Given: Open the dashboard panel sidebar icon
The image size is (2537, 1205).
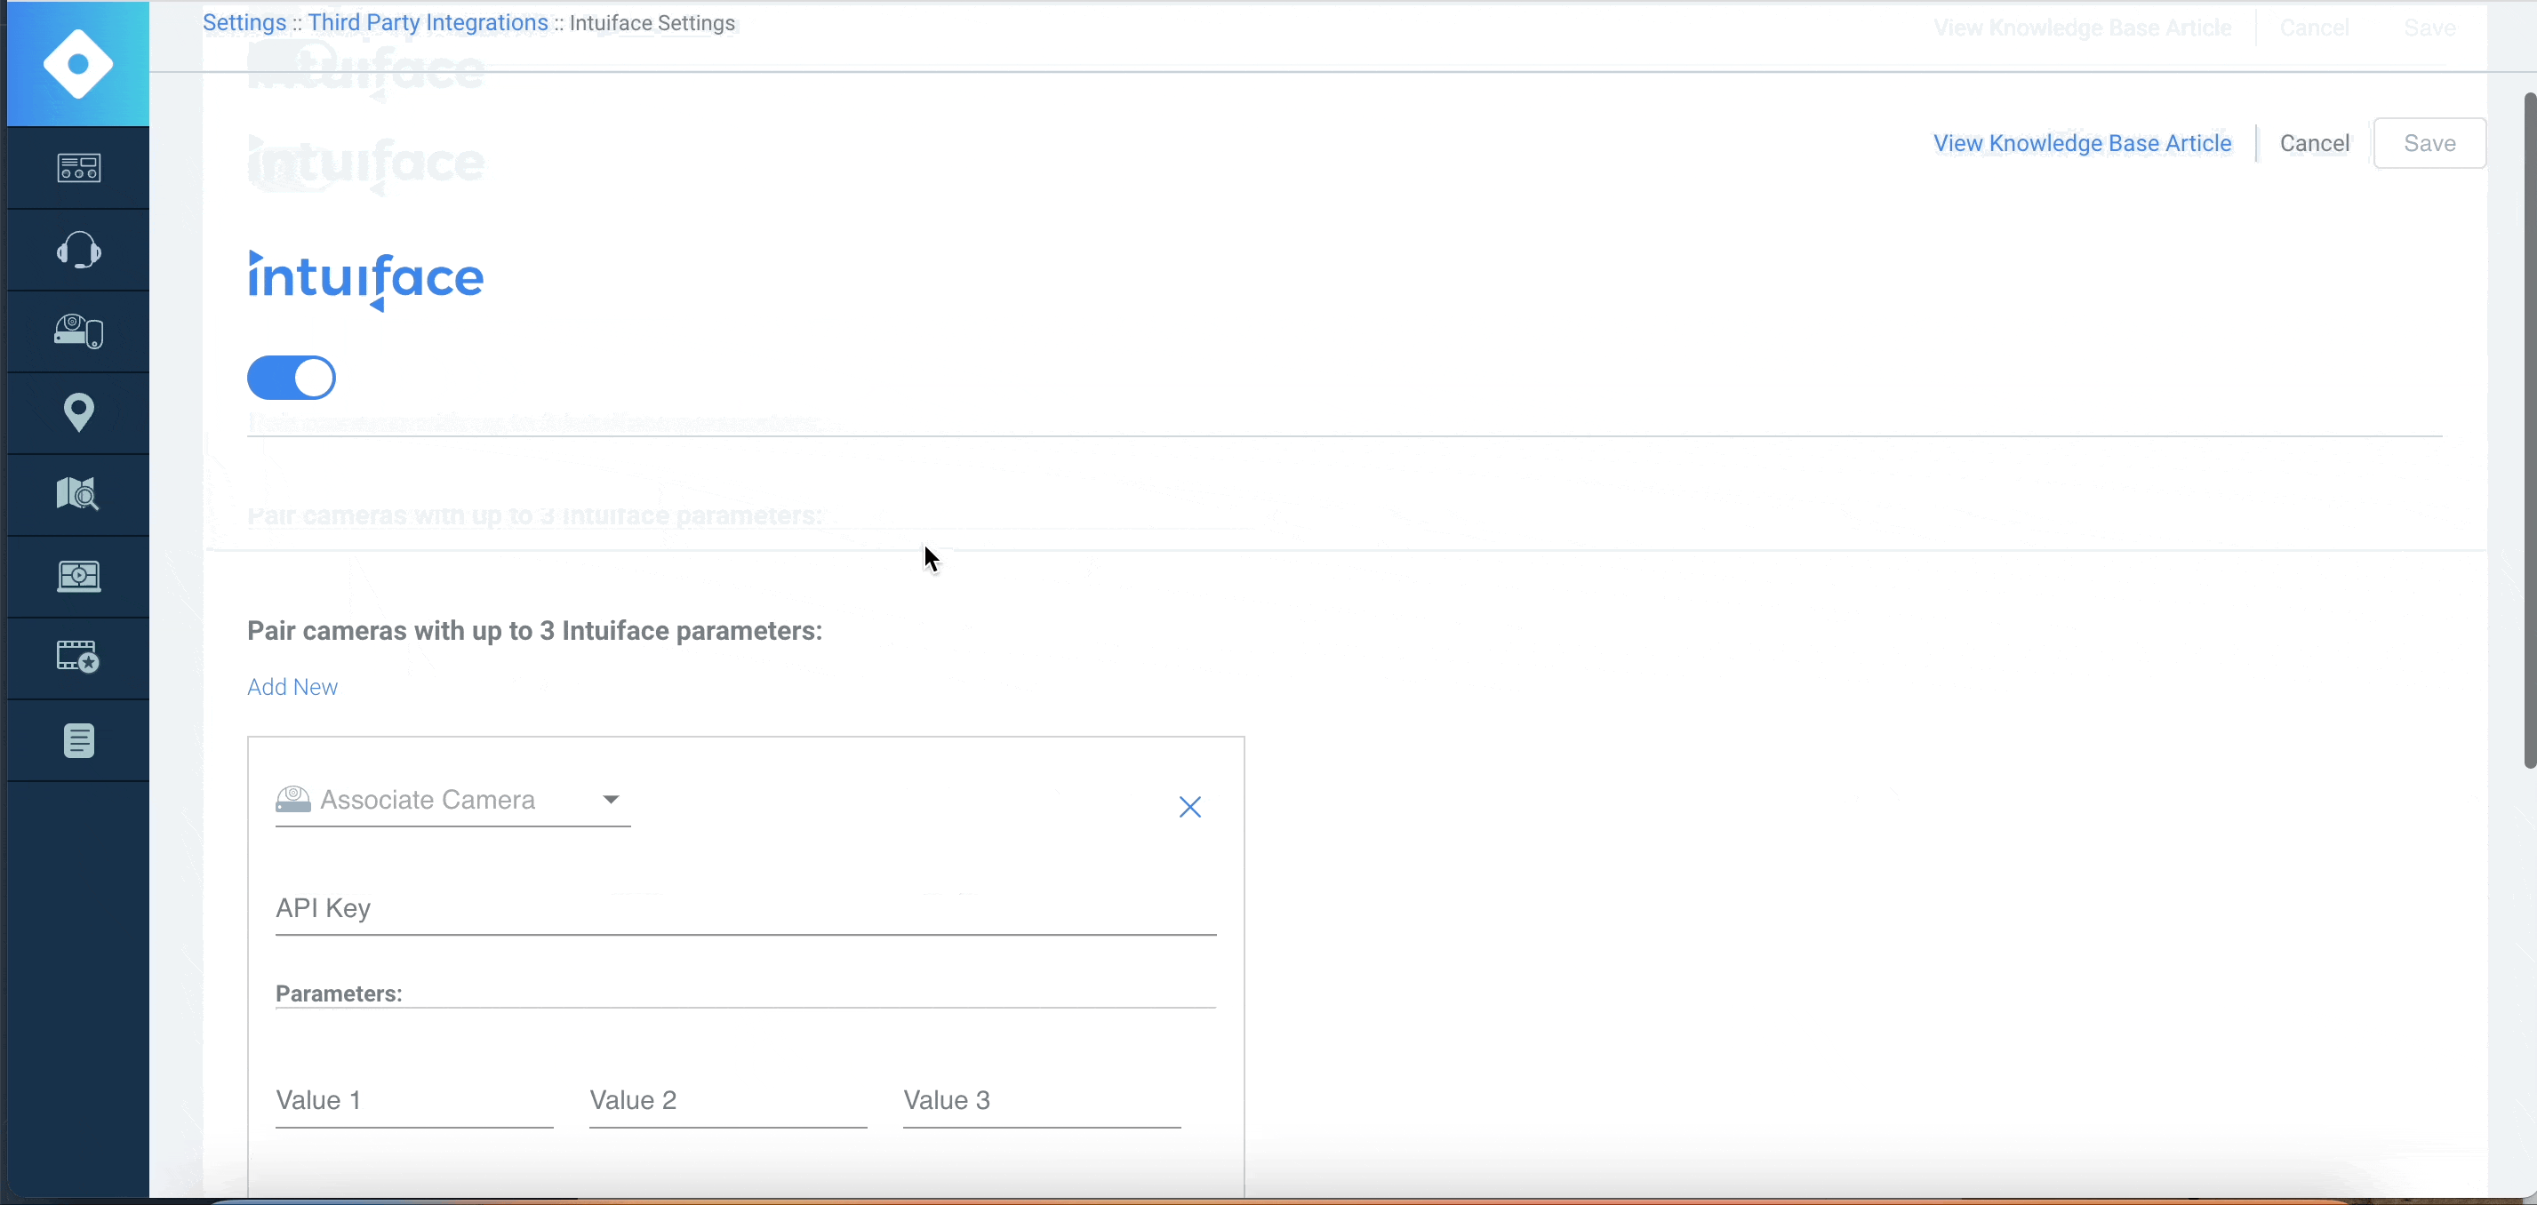Looking at the screenshot, I should point(78,168).
